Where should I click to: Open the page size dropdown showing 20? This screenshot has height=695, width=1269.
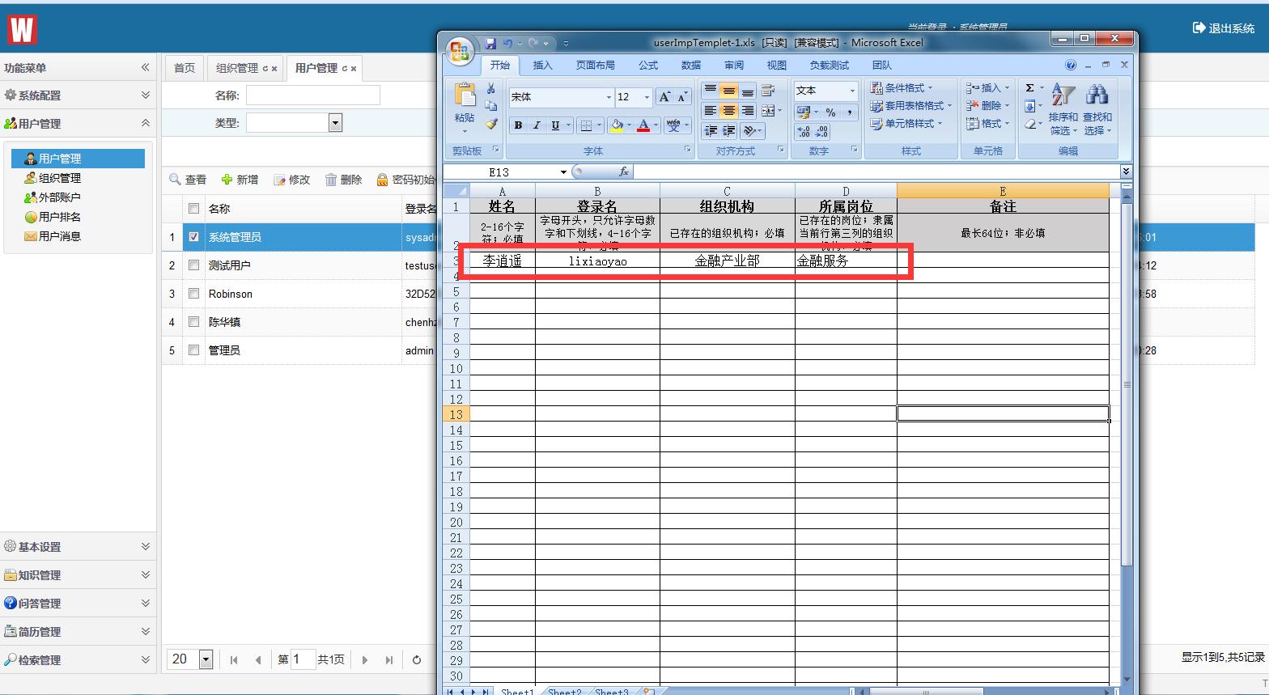(x=206, y=659)
